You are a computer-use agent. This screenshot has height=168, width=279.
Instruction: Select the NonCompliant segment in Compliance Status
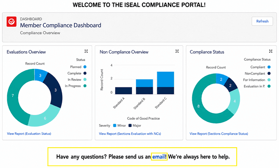tap(230, 86)
